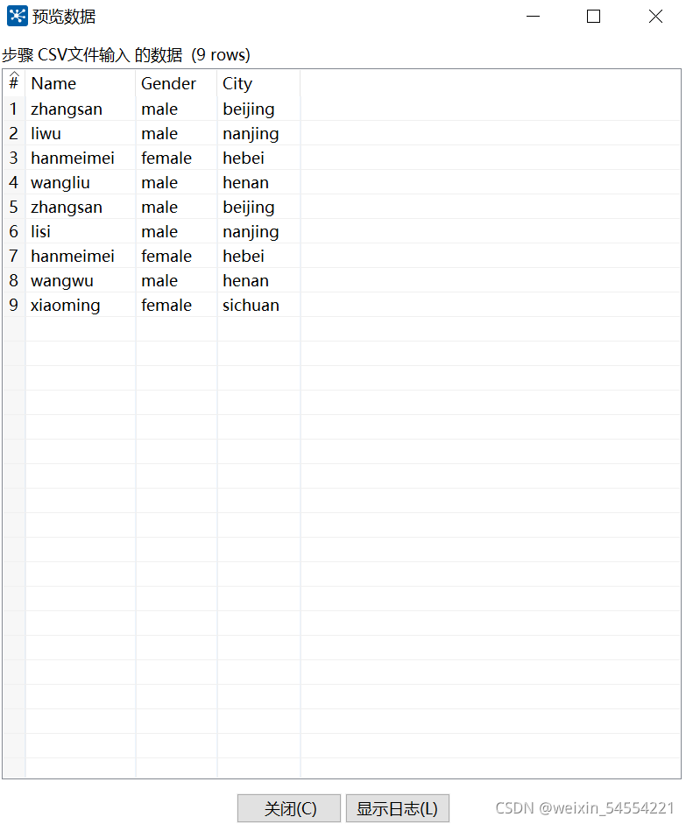The image size is (686, 824).
Task: Click the male cell in wangliu row
Action: (x=176, y=182)
